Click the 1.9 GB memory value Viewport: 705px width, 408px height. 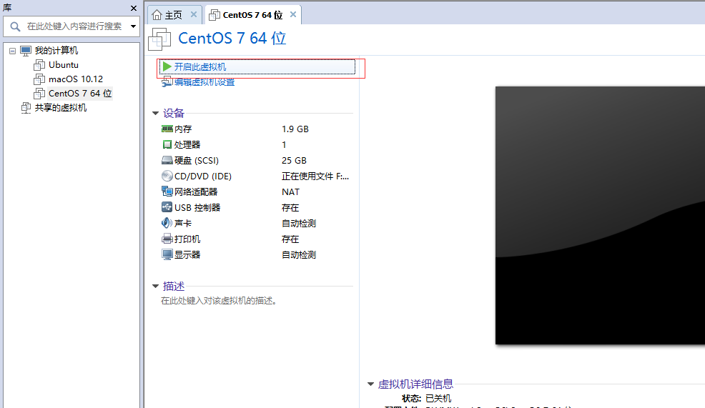click(x=295, y=129)
